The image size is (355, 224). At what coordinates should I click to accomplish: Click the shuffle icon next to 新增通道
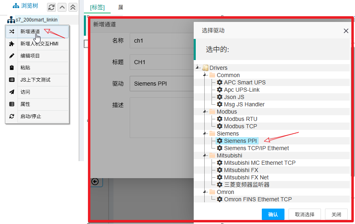(11, 32)
